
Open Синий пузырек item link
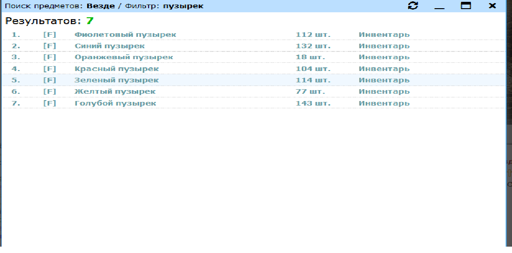tap(109, 46)
